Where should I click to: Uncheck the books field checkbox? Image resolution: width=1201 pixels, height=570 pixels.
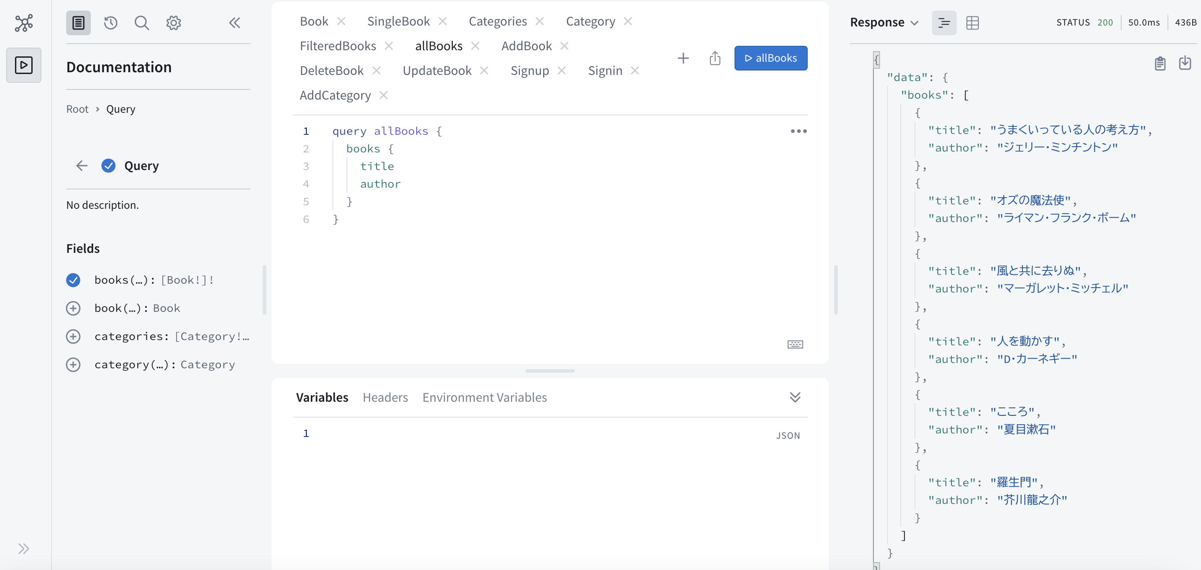pos(73,280)
